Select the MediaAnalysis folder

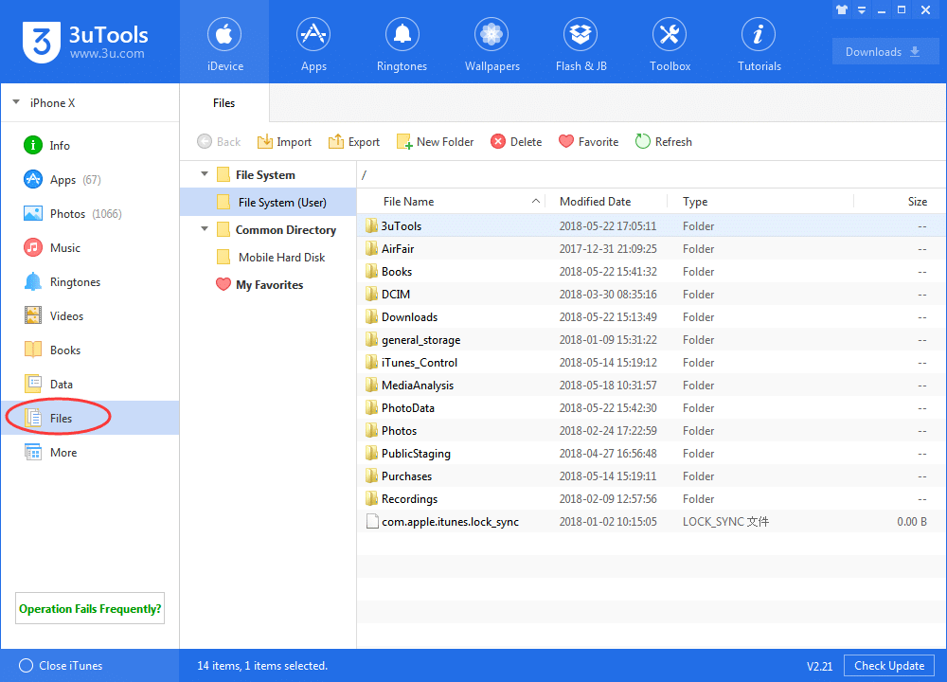[x=652, y=386]
